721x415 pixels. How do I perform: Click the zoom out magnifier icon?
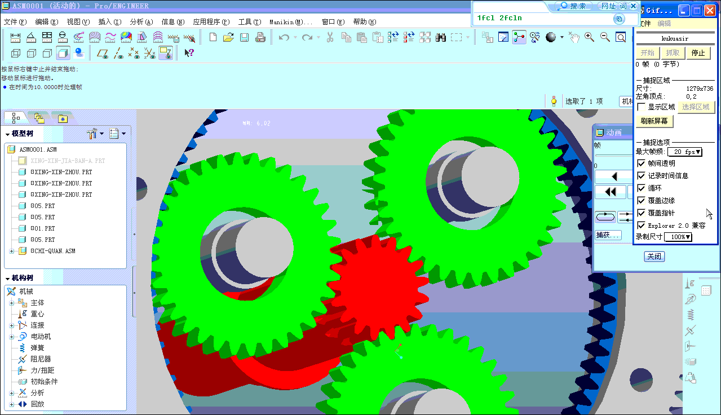pos(605,37)
